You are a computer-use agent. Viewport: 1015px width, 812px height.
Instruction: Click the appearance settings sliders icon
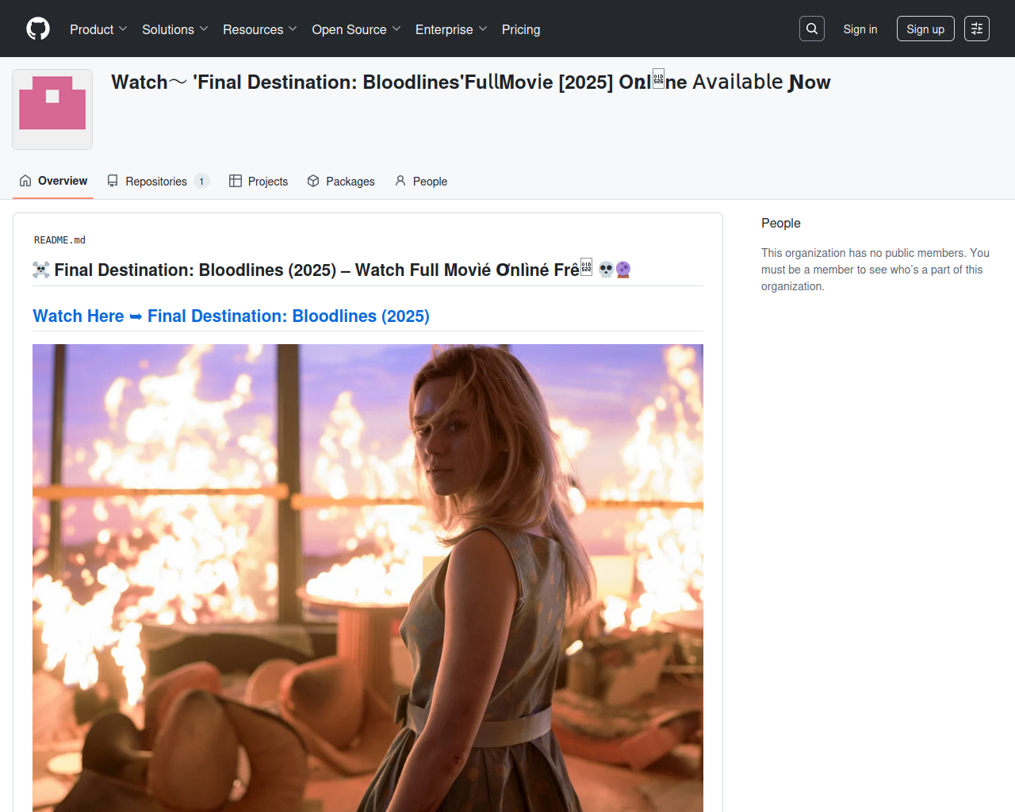[977, 29]
